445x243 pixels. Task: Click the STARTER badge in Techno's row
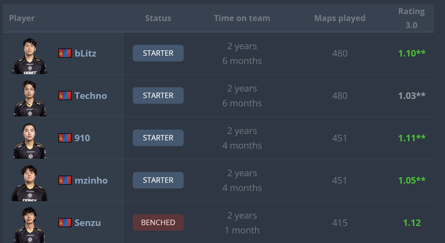158,95
